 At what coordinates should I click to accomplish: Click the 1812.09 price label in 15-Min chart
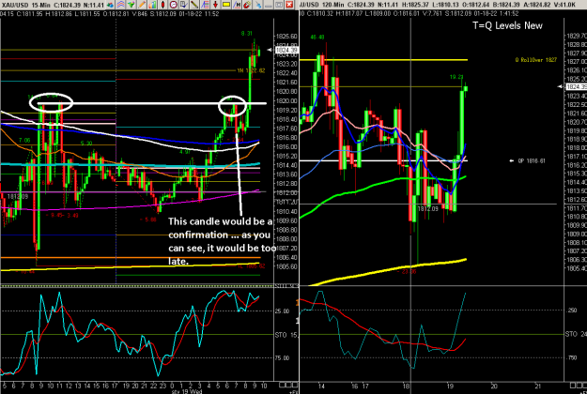click(x=18, y=196)
